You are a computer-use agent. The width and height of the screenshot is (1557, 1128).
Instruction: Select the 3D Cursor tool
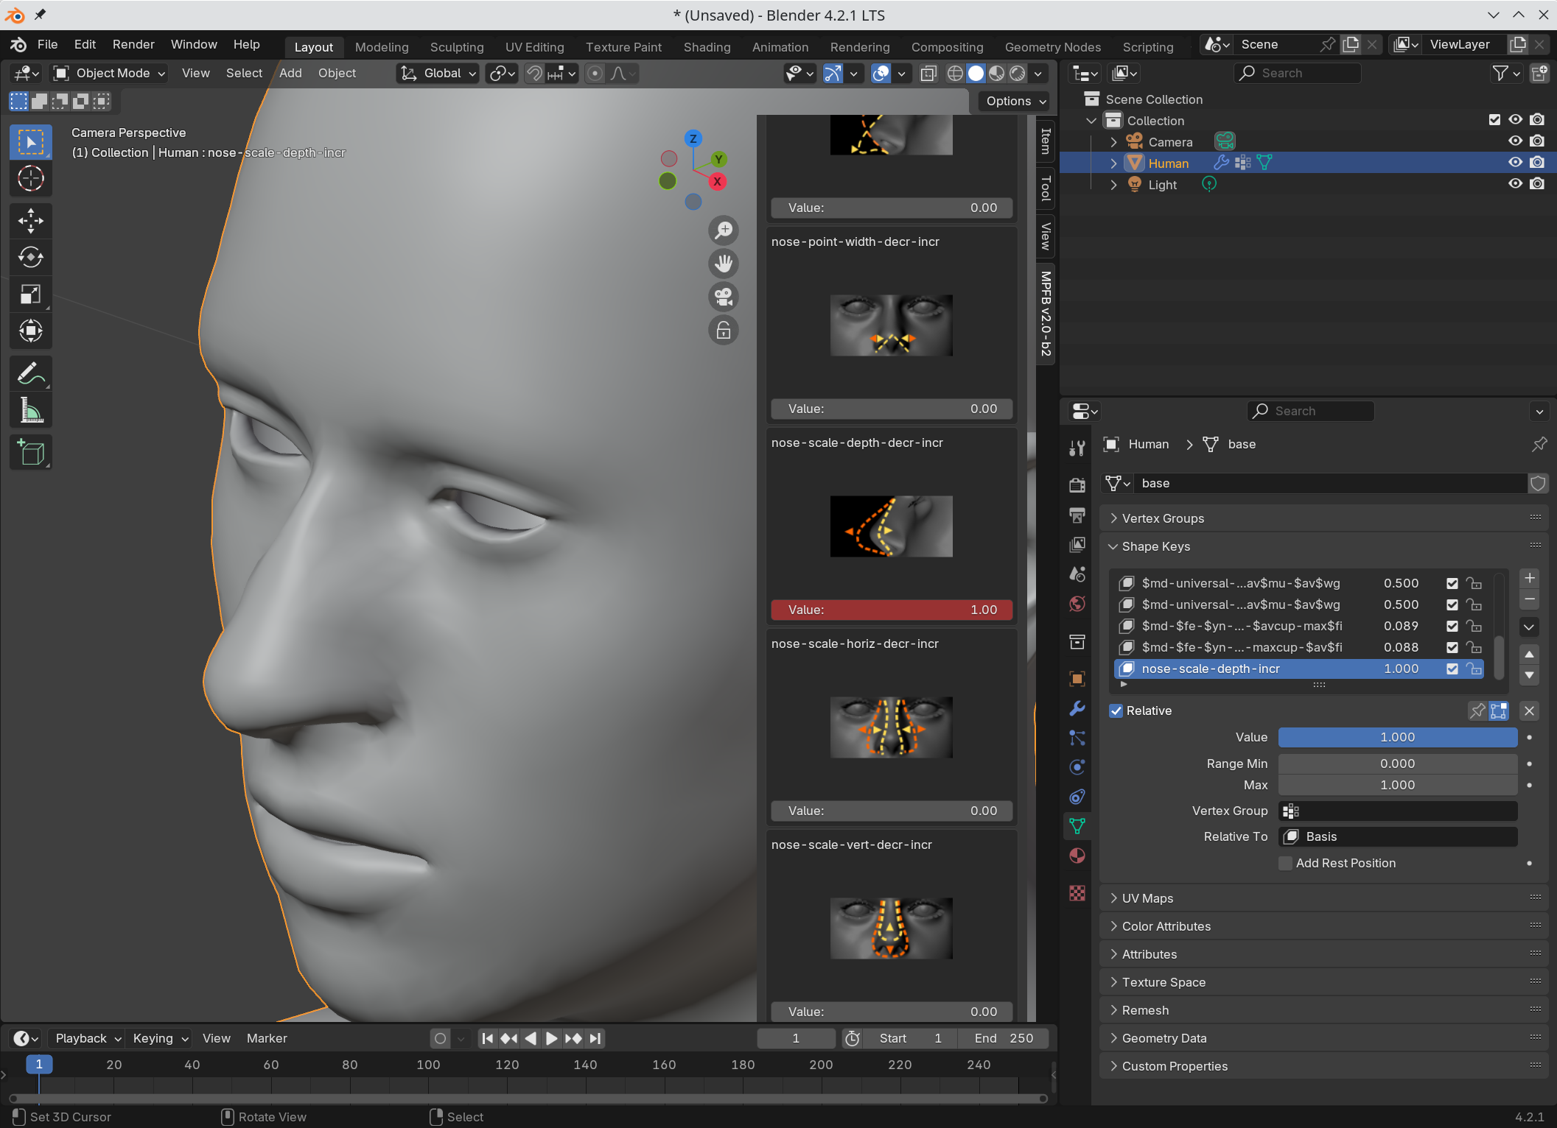pyautogui.click(x=30, y=178)
